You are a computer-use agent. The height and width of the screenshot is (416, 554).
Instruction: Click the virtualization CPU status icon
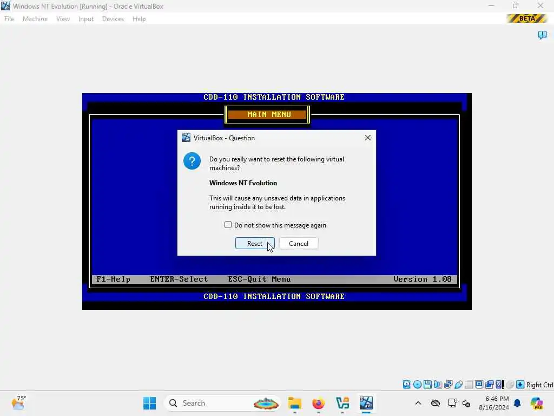click(499, 385)
